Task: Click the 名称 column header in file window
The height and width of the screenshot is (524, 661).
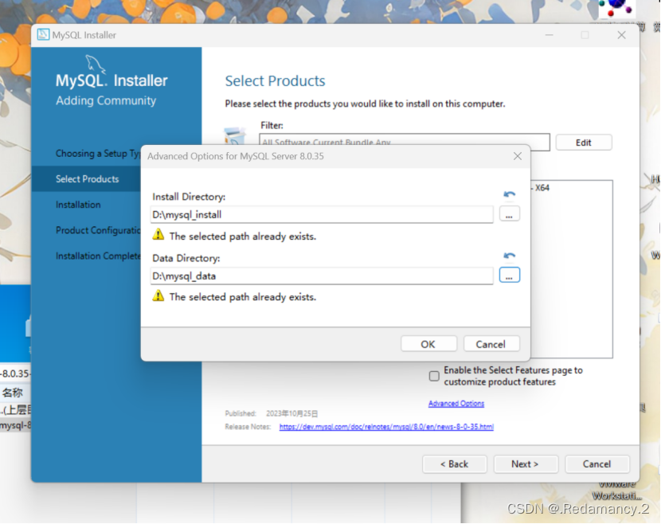Action: click(13, 393)
